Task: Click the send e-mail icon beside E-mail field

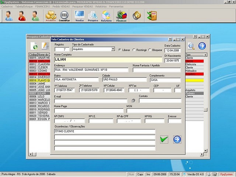Action: pos(133,101)
